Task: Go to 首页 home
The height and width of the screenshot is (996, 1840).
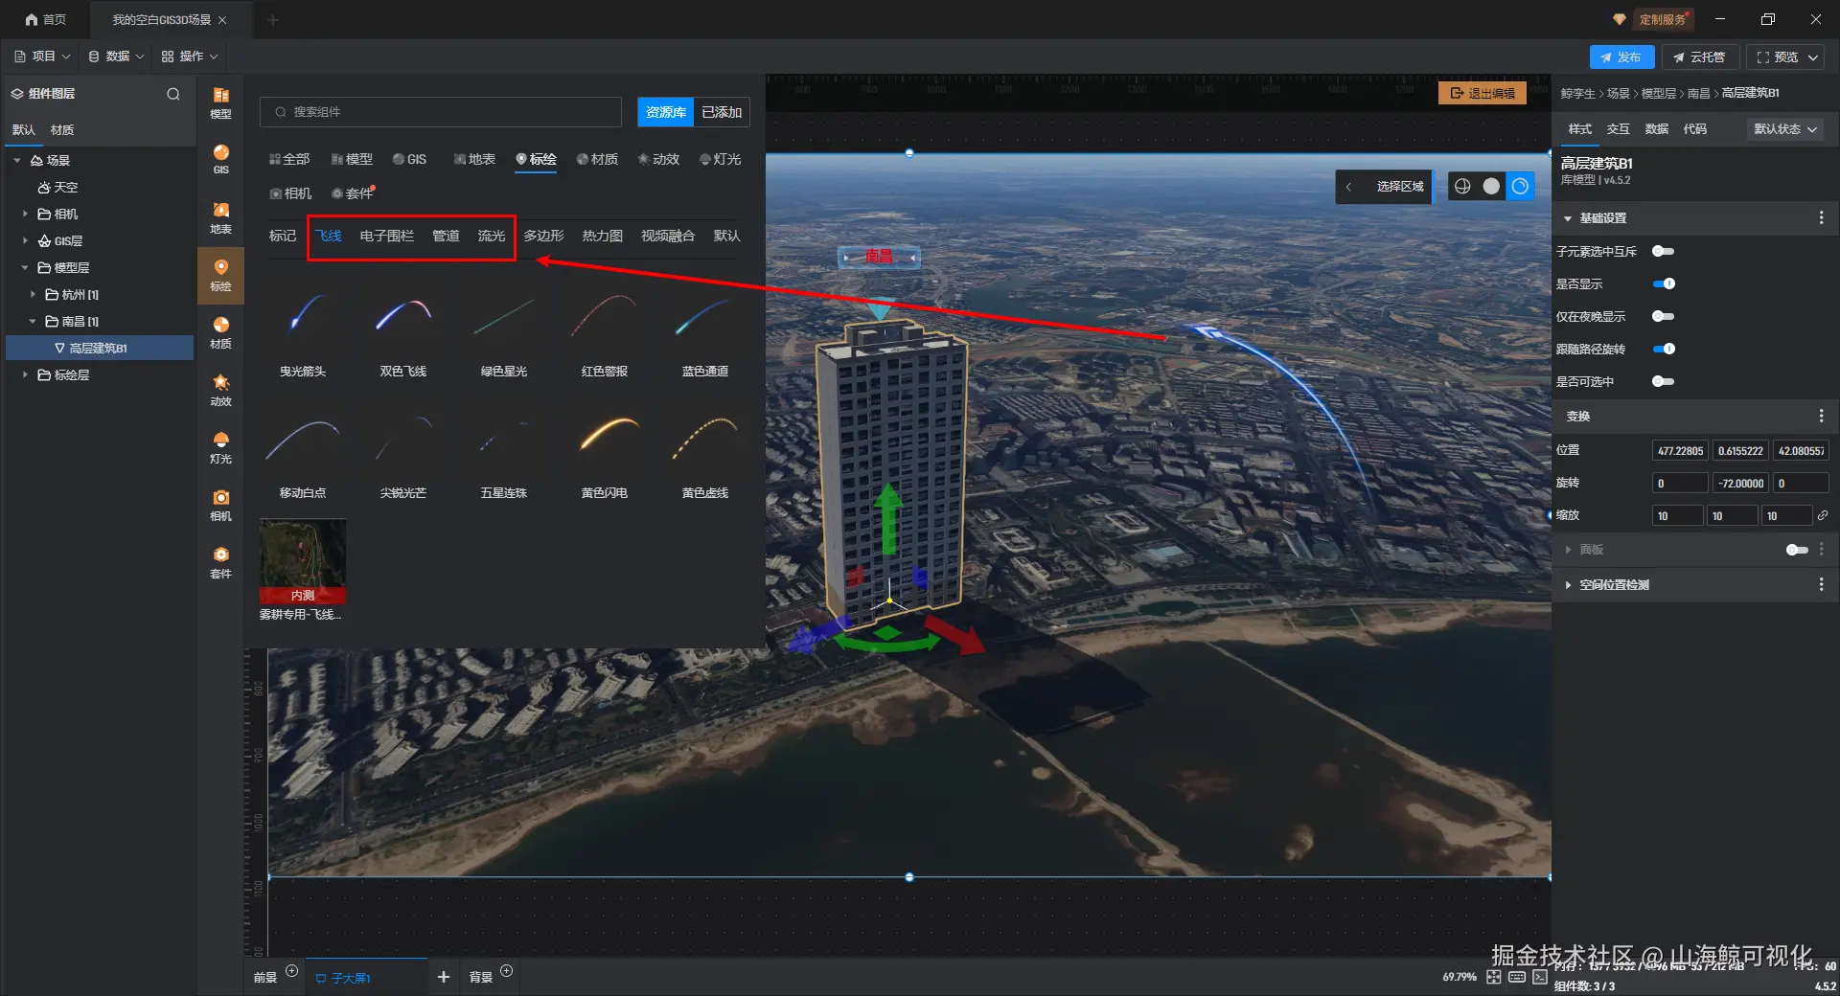Action: (x=45, y=19)
